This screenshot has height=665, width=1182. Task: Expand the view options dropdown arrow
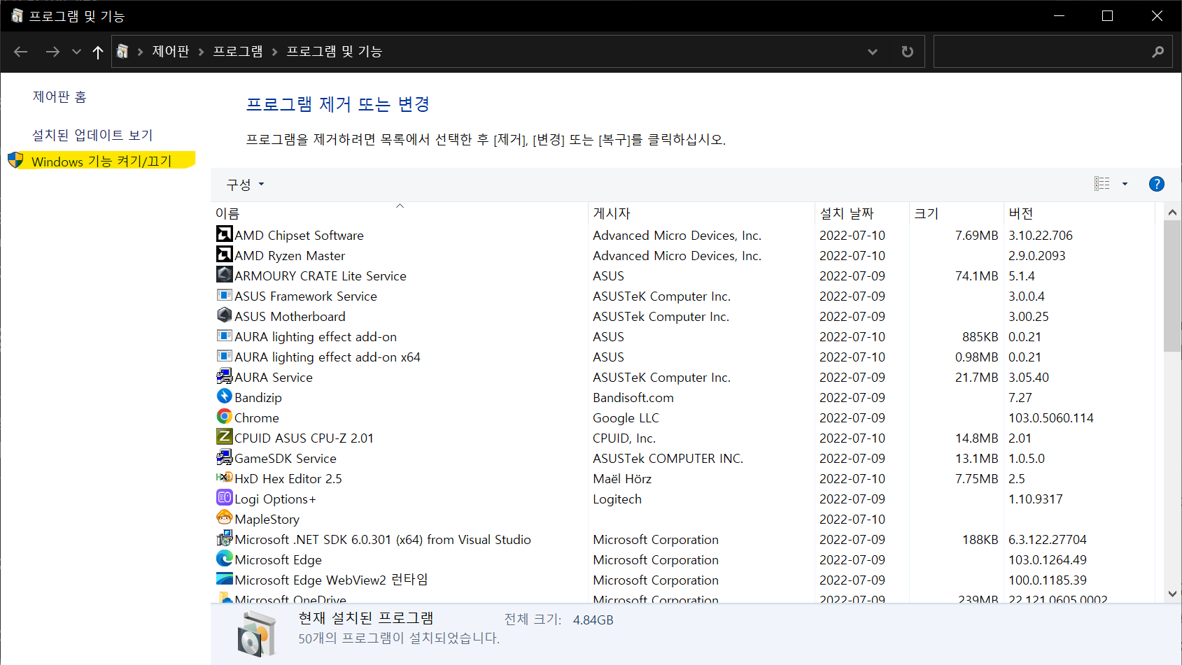[x=1125, y=184]
